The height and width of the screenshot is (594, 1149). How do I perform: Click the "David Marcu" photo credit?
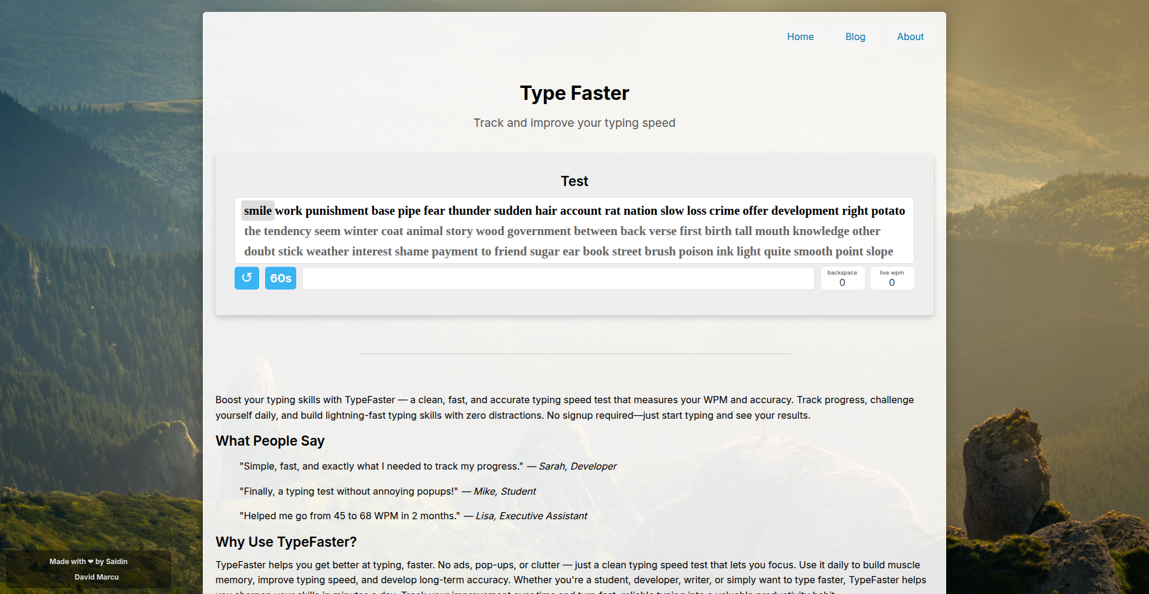pos(97,577)
